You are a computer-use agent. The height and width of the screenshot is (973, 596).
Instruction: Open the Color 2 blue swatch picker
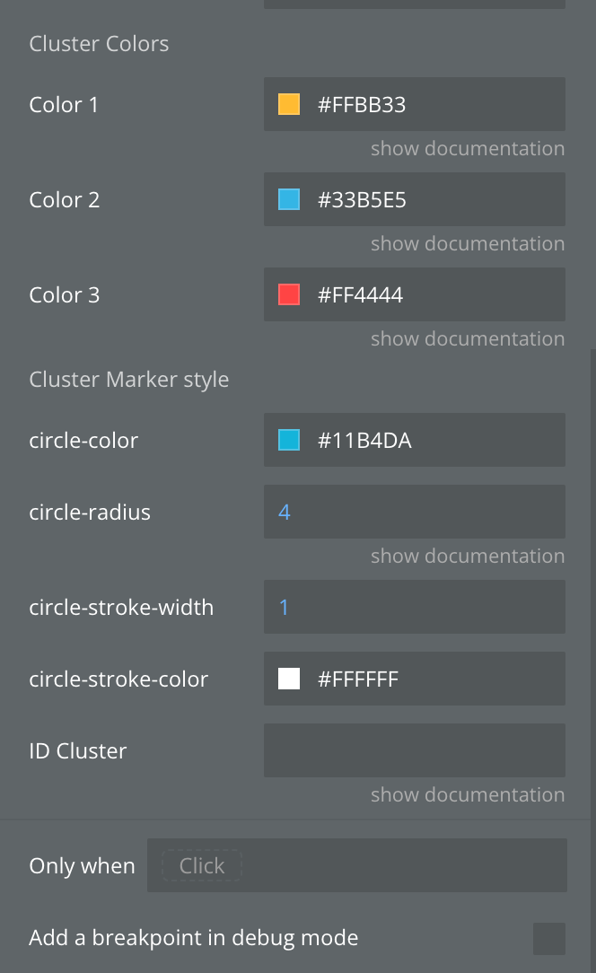[289, 200]
